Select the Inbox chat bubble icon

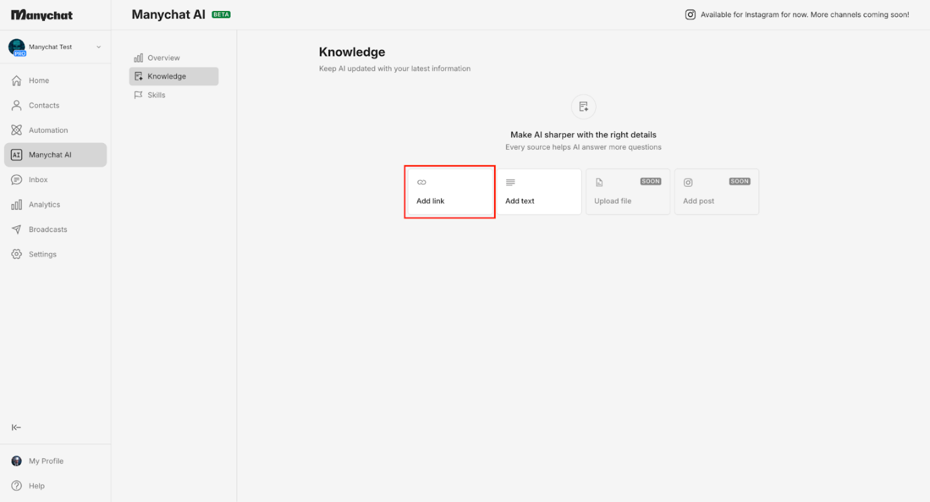coord(17,179)
